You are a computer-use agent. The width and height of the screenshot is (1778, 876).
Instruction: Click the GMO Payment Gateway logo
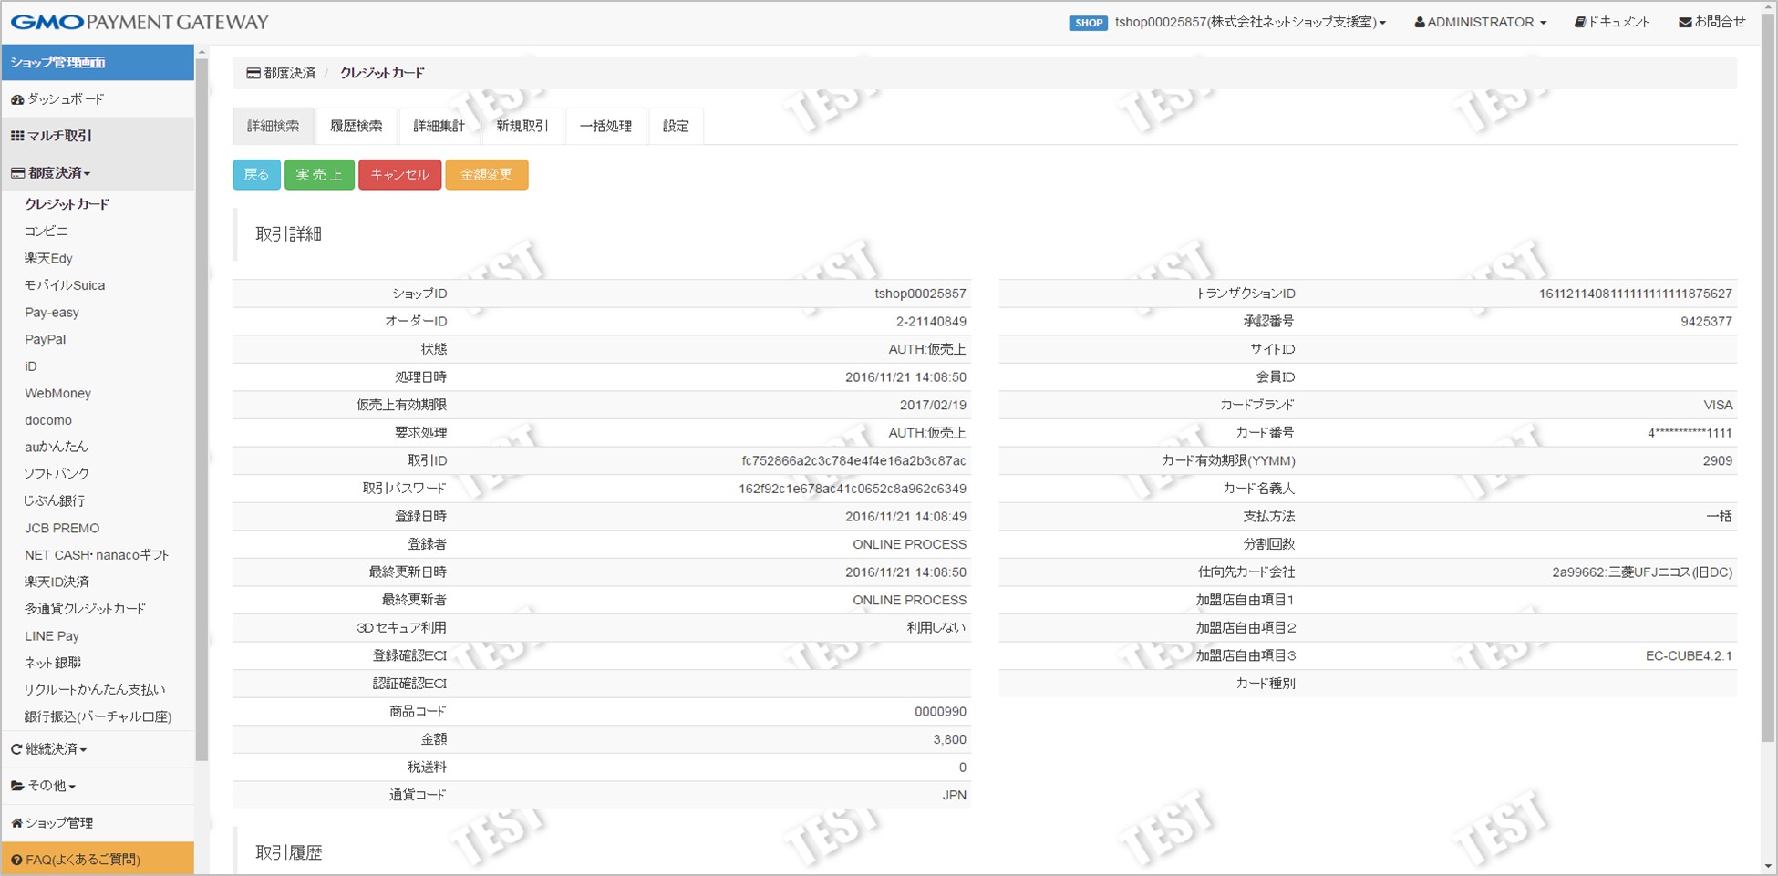click(x=140, y=22)
